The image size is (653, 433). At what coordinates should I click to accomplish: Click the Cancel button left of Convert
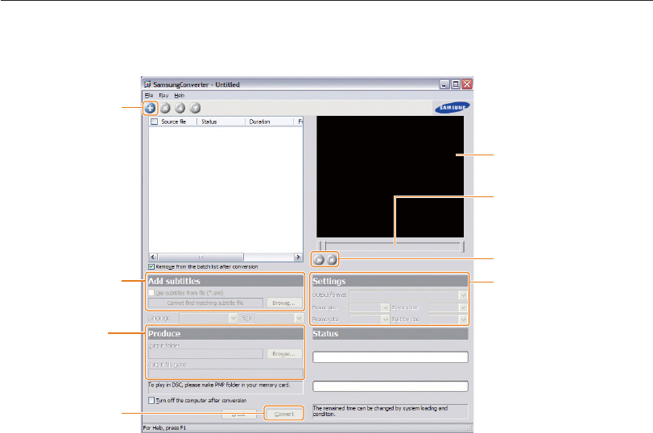point(238,414)
